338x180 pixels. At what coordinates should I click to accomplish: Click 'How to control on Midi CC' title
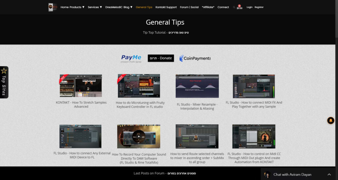(254, 158)
